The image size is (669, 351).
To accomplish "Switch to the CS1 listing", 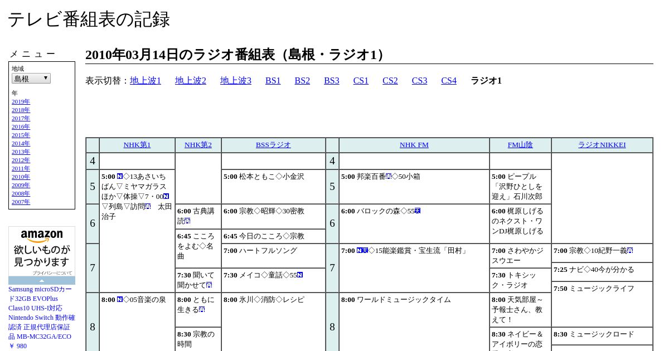I will (x=361, y=81).
